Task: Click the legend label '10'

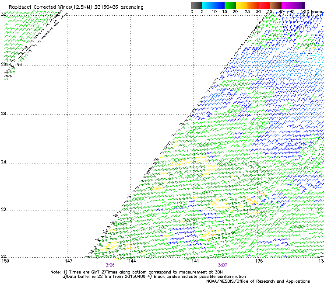Action: click(x=214, y=12)
